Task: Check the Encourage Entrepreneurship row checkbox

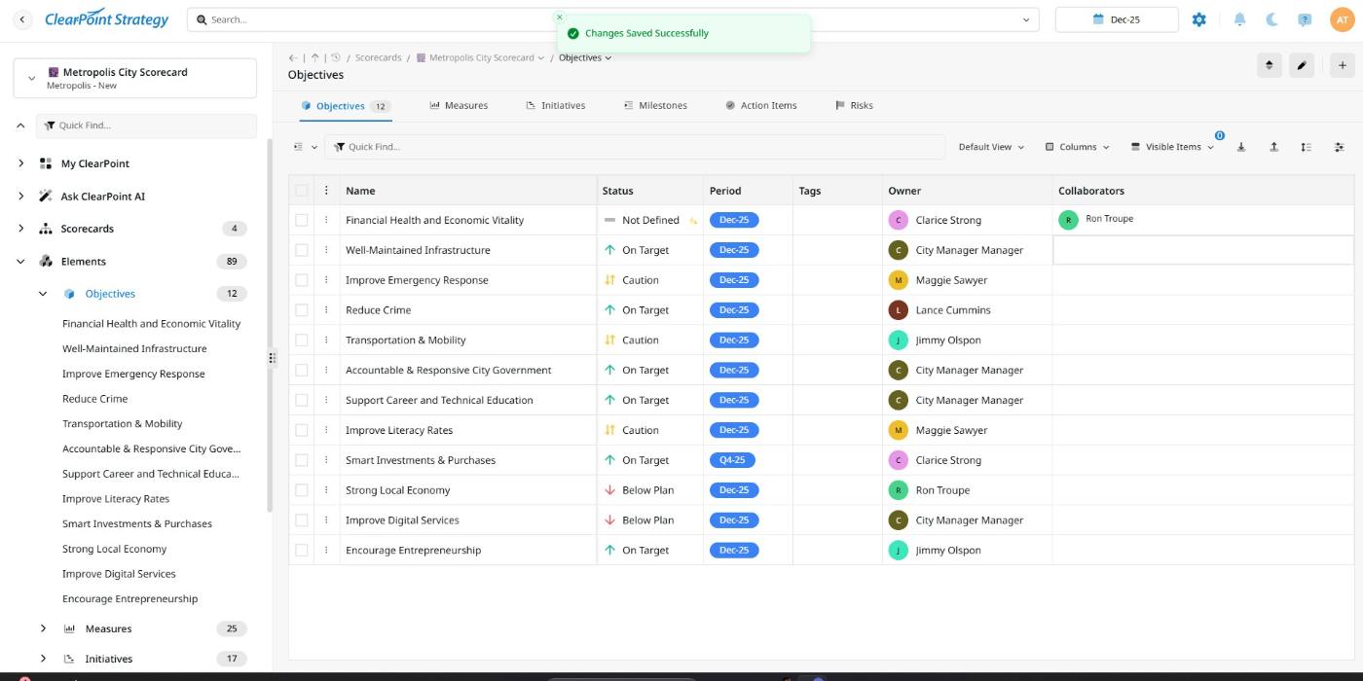Action: tap(302, 551)
